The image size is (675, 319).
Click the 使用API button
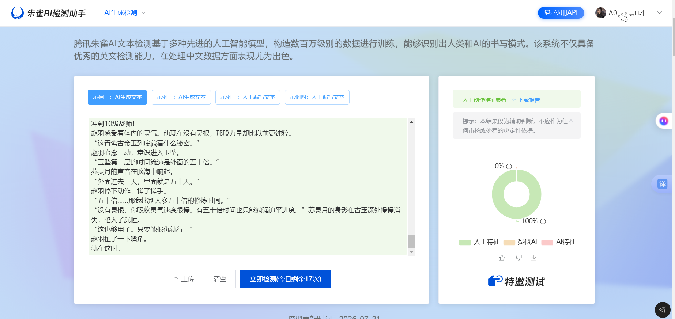click(561, 13)
